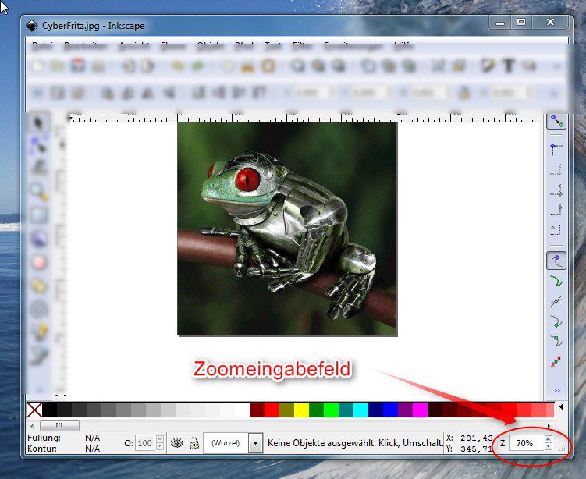The height and width of the screenshot is (479, 586).
Task: Select the Selector arrow tool
Action: tap(39, 122)
